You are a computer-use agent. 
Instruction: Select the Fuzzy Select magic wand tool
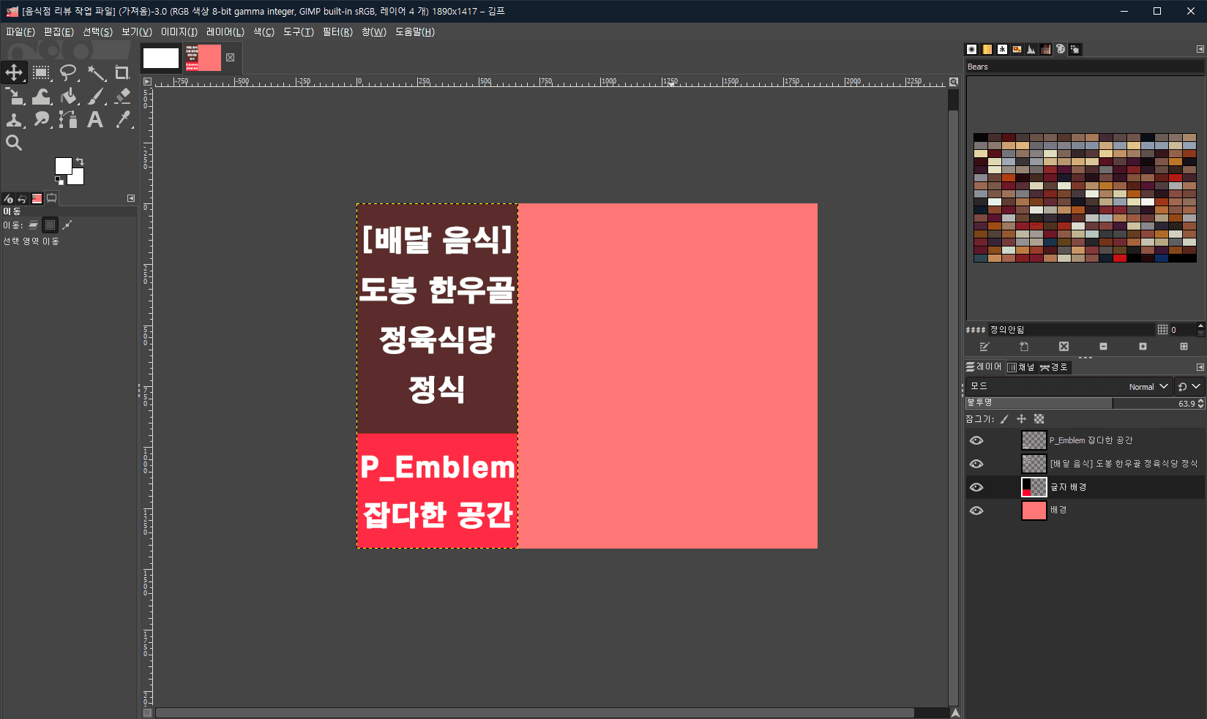click(x=96, y=72)
